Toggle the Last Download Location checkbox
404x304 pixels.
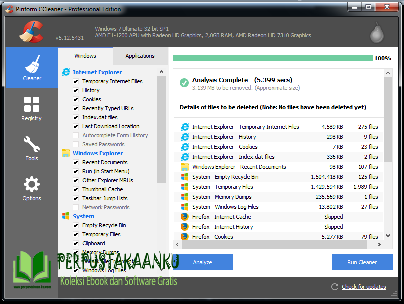(x=76, y=126)
